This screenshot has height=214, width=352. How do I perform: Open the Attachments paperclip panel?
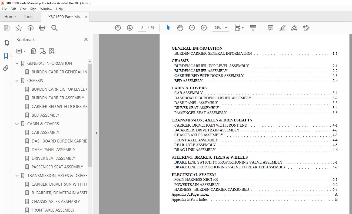pos(6,68)
